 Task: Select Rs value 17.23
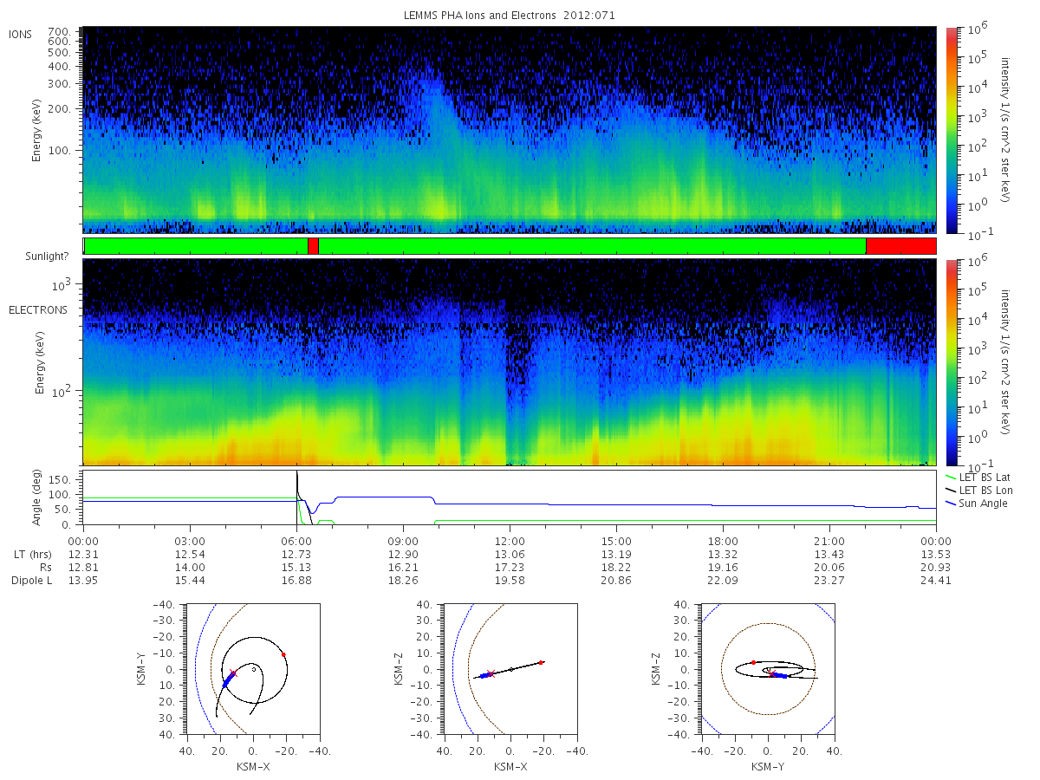(x=510, y=567)
